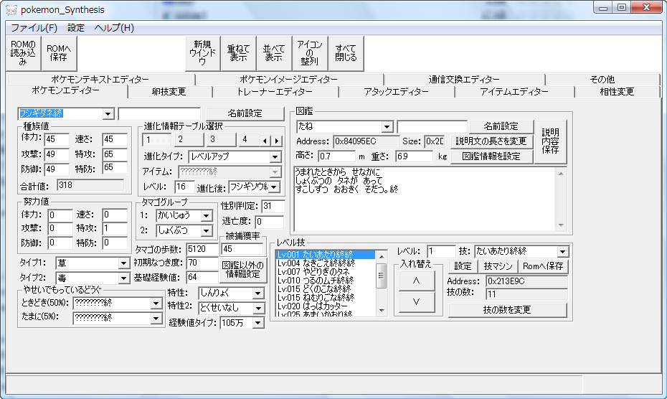Click アイコンの整列 toolbar button
This screenshot has height=399, width=667.
click(x=310, y=53)
